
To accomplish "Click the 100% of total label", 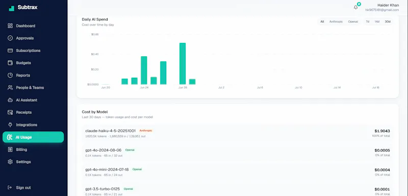I will point(381,136).
